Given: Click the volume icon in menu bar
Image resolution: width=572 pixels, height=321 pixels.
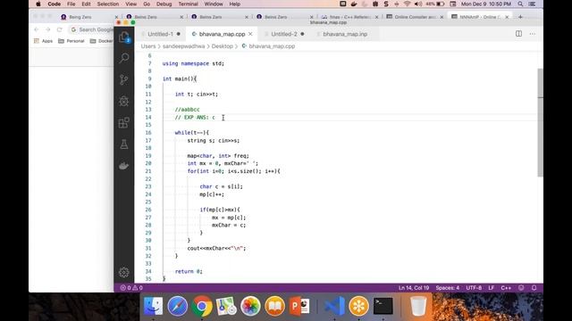Looking at the screenshot, I should point(418,4).
